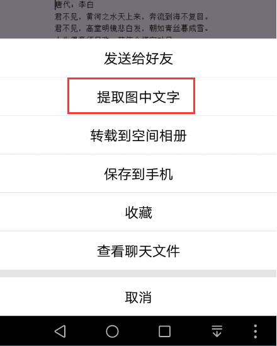The width and height of the screenshot is (277, 346).
Task: Tap the partially hidden fourth poem line
Action: pyautogui.click(x=113, y=37)
